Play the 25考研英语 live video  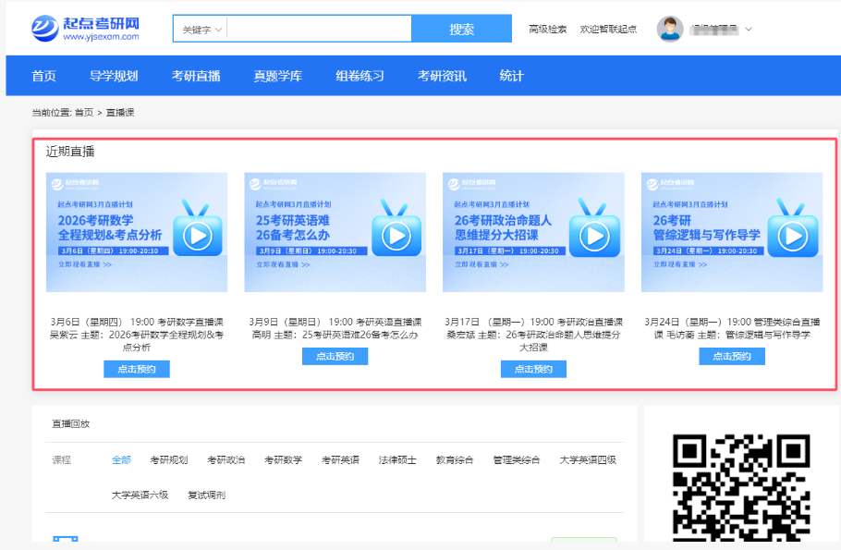point(396,237)
